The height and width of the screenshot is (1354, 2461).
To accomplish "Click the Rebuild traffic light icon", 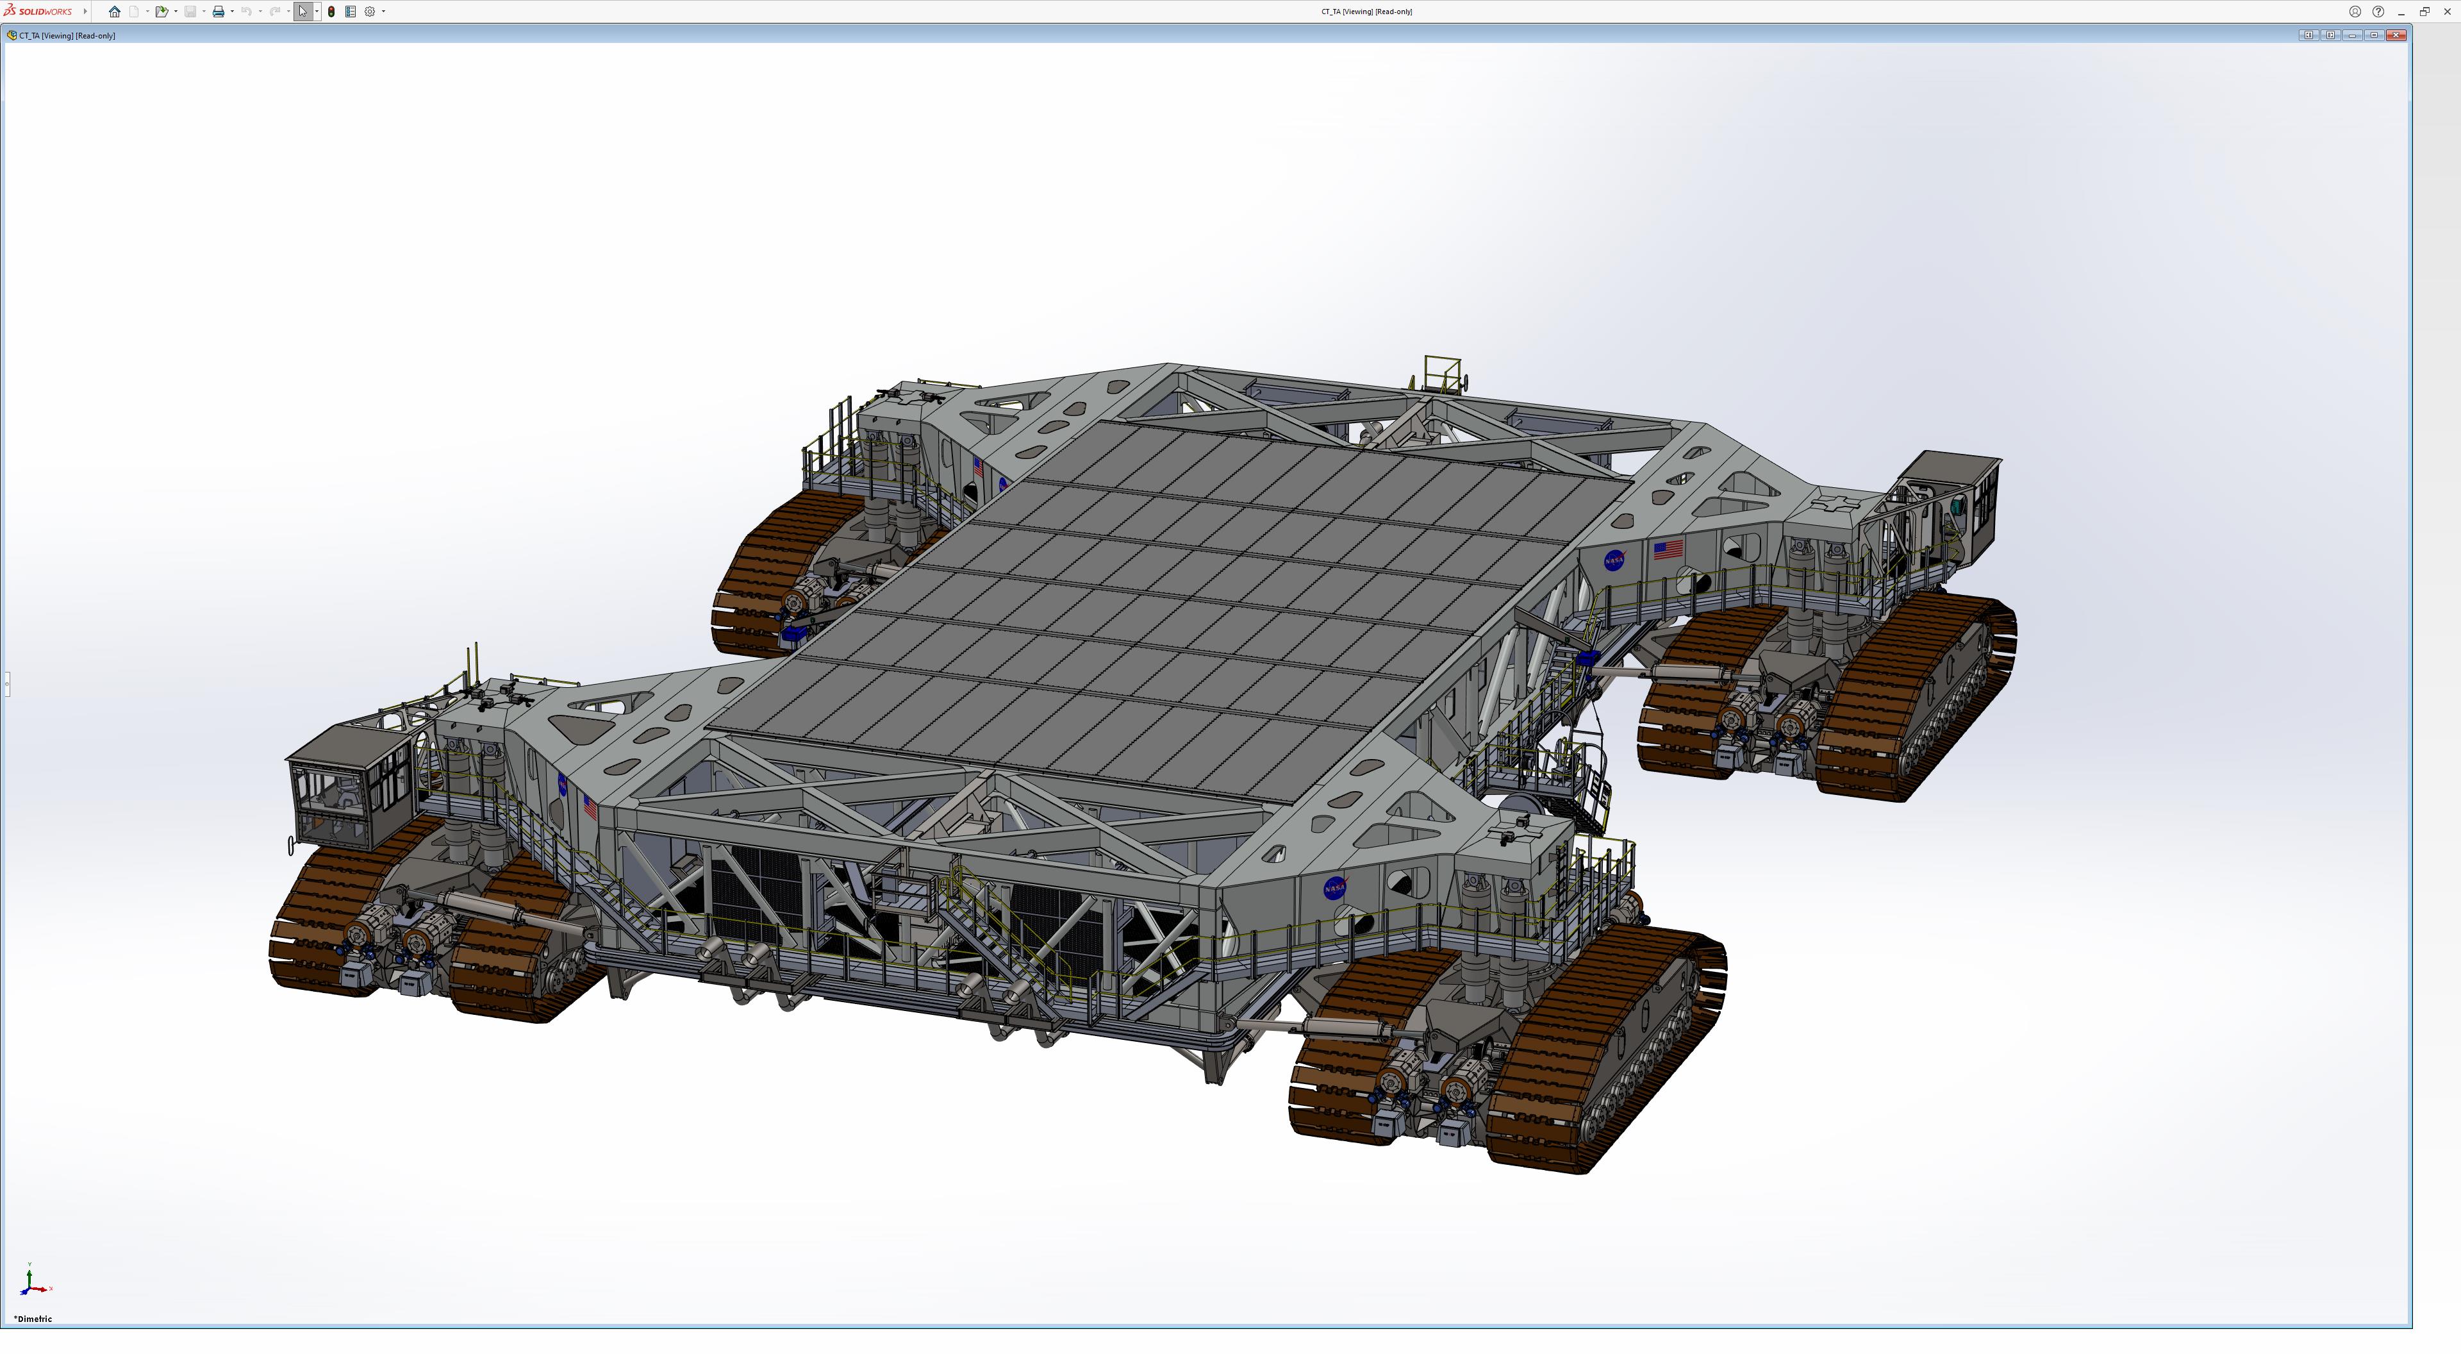I will pos(331,12).
